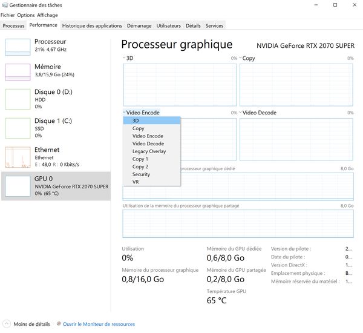Open the Copy engine graph dropdown
363x333 pixels.
click(247, 58)
